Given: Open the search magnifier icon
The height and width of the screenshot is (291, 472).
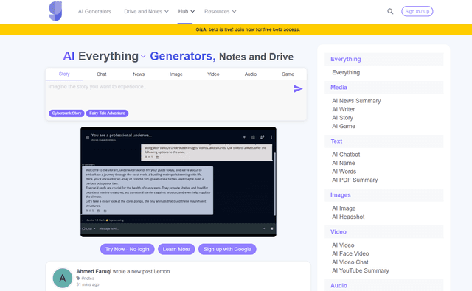Looking at the screenshot, I should coord(390,12).
